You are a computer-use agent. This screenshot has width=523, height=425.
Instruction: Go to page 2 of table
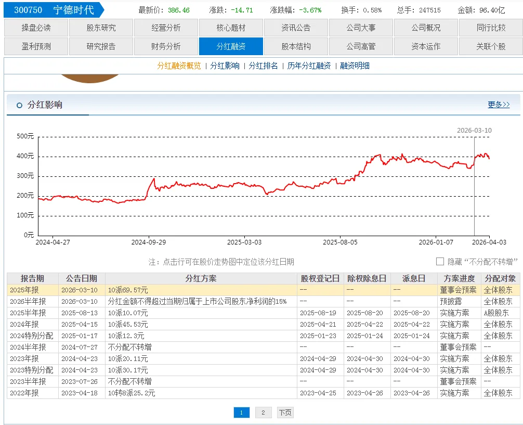click(263, 413)
